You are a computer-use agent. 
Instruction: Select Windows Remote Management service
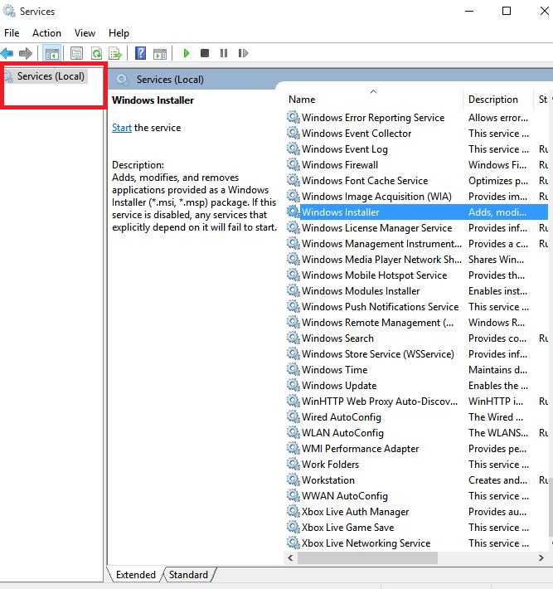point(417,323)
